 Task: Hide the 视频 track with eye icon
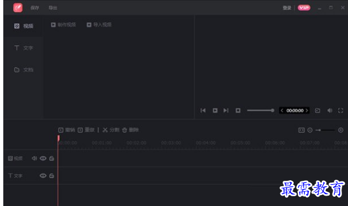(43, 158)
